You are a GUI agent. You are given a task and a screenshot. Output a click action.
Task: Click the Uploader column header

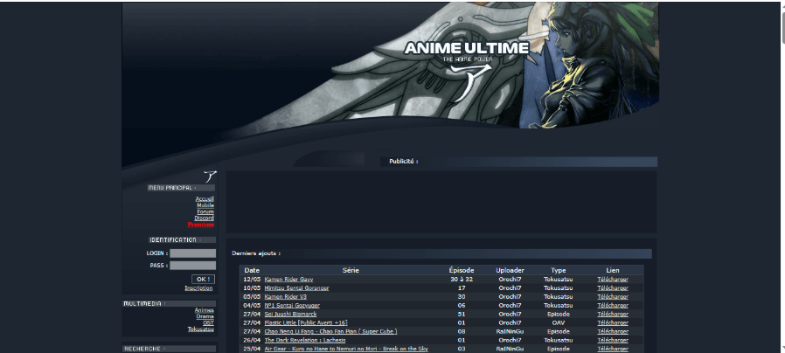[510, 270]
